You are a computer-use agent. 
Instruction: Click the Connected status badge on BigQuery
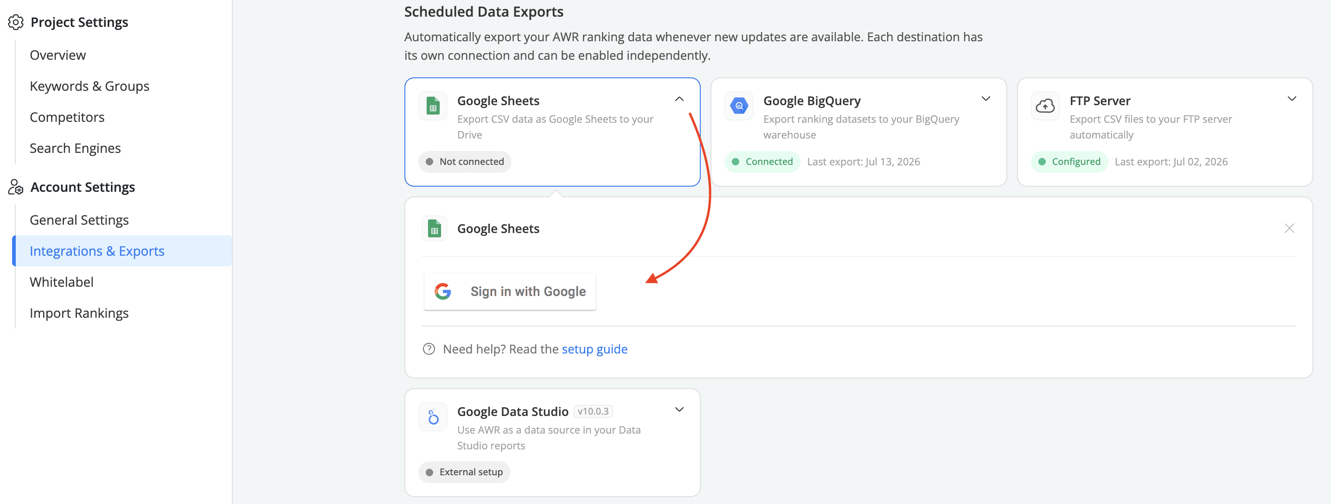pos(762,162)
